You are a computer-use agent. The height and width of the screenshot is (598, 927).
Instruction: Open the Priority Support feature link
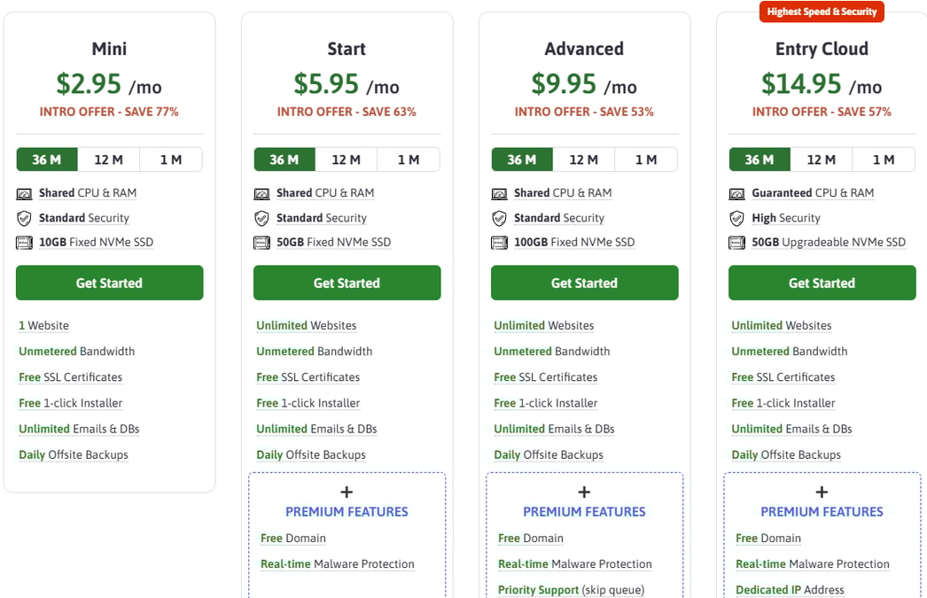pos(538,590)
